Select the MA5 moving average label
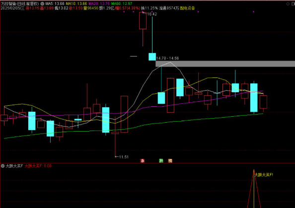The width and height of the screenshot is (295, 208). click(55, 3)
